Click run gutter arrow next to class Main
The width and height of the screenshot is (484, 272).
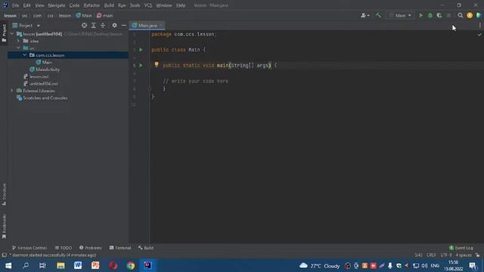click(141, 50)
